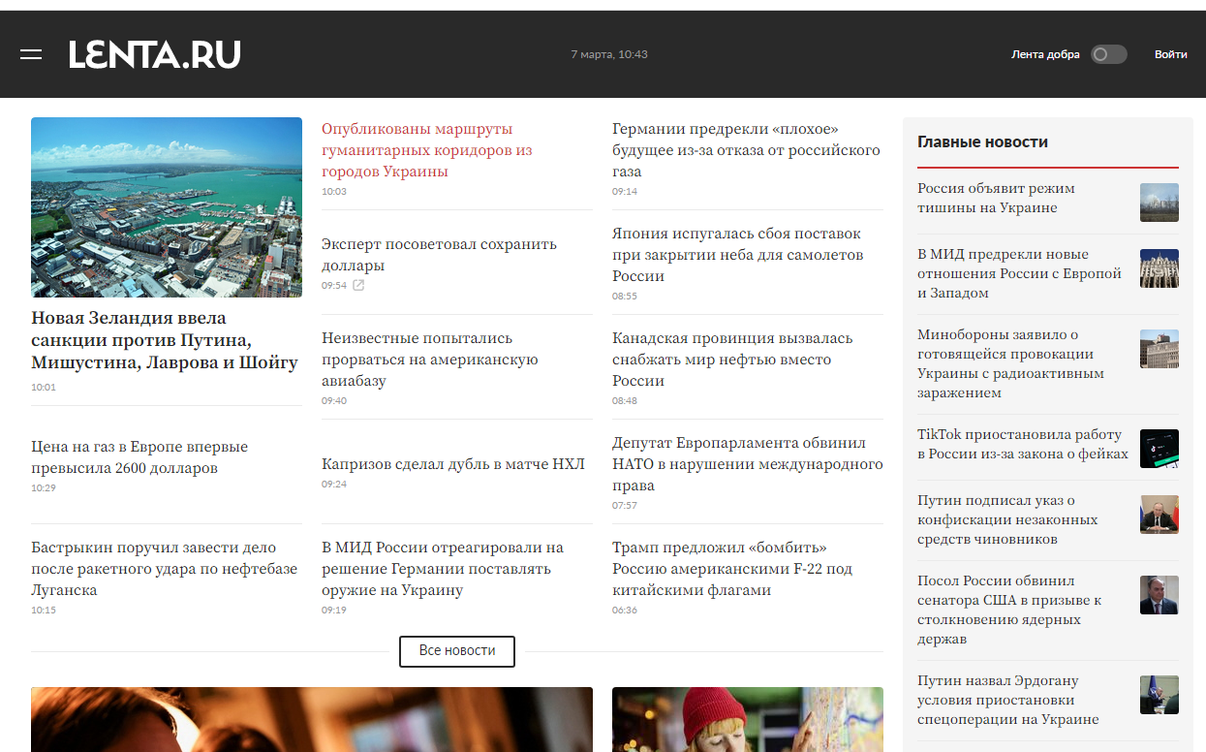Click the LENTA.RU logo
This screenshot has height=752, width=1206.
154,54
